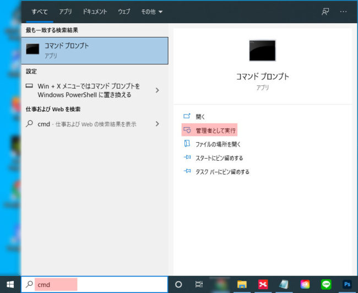Switch to the アプリ tab
This screenshot has width=358, height=293.
pos(66,12)
